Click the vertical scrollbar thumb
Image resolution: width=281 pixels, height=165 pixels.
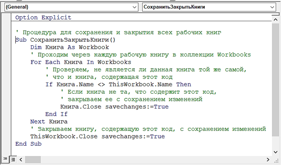pos(276,80)
